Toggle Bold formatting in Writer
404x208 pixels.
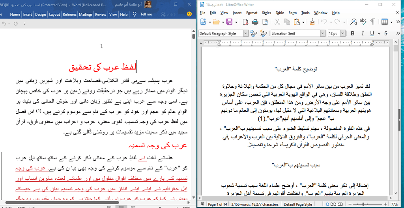tap(353, 33)
